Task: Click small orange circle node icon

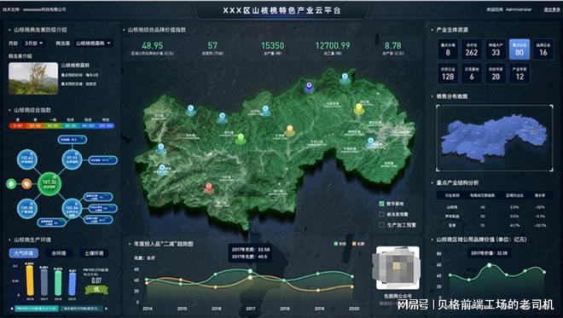Action: click(26, 184)
